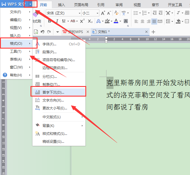Align text right

coord(148,21)
